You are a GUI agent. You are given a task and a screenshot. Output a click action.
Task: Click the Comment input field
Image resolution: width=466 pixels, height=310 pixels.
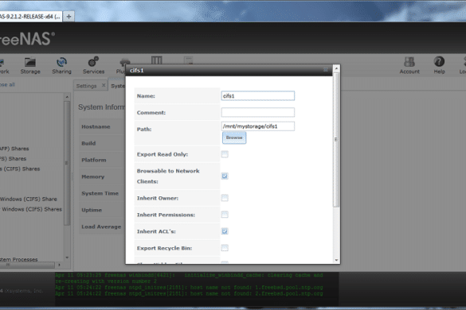click(x=257, y=112)
